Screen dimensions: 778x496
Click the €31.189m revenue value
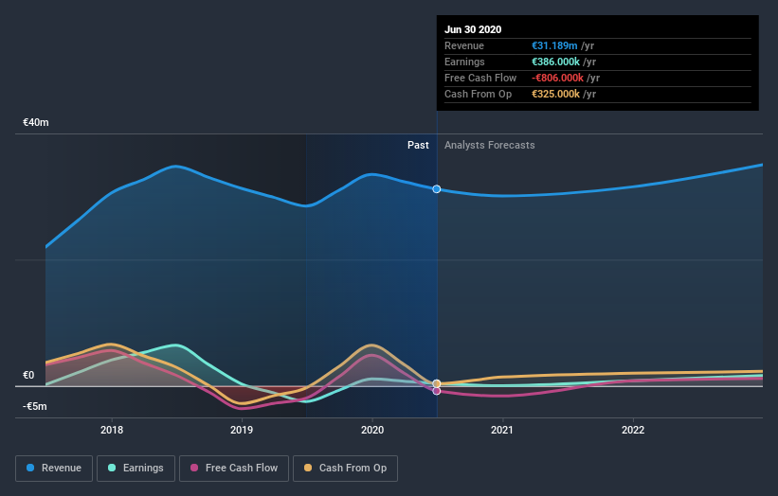click(x=554, y=45)
